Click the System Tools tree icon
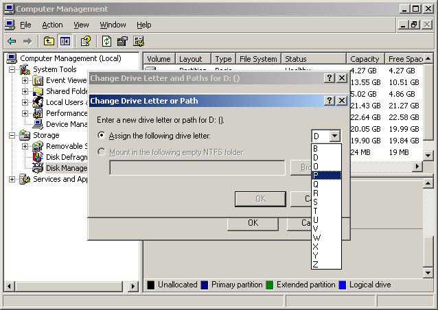Viewport: 438px width, 310px height. 25,69
